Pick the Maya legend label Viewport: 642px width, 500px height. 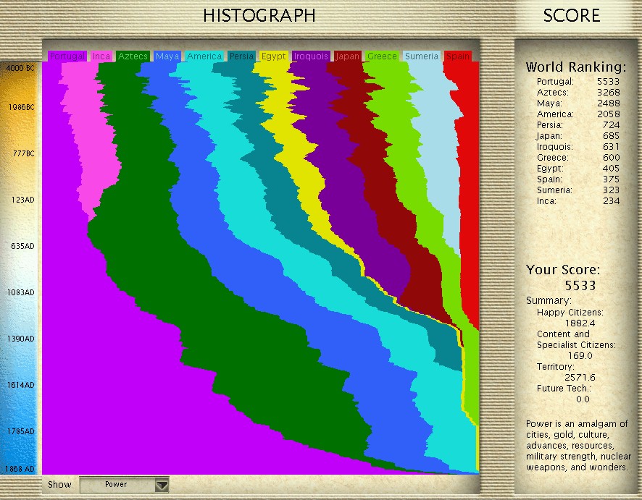click(x=167, y=56)
